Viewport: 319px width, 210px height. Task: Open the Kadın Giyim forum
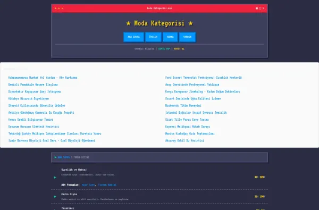[x=69, y=194]
